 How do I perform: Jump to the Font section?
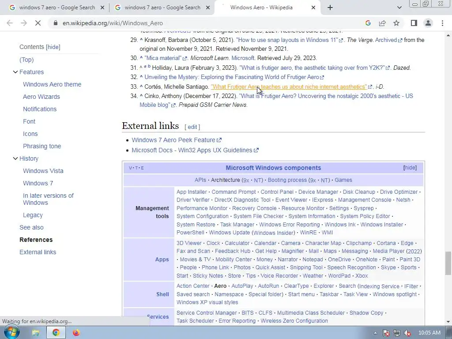click(x=29, y=122)
